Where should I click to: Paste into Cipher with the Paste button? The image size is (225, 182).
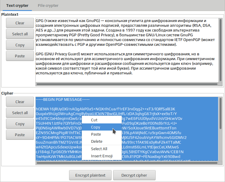(x=20, y=135)
